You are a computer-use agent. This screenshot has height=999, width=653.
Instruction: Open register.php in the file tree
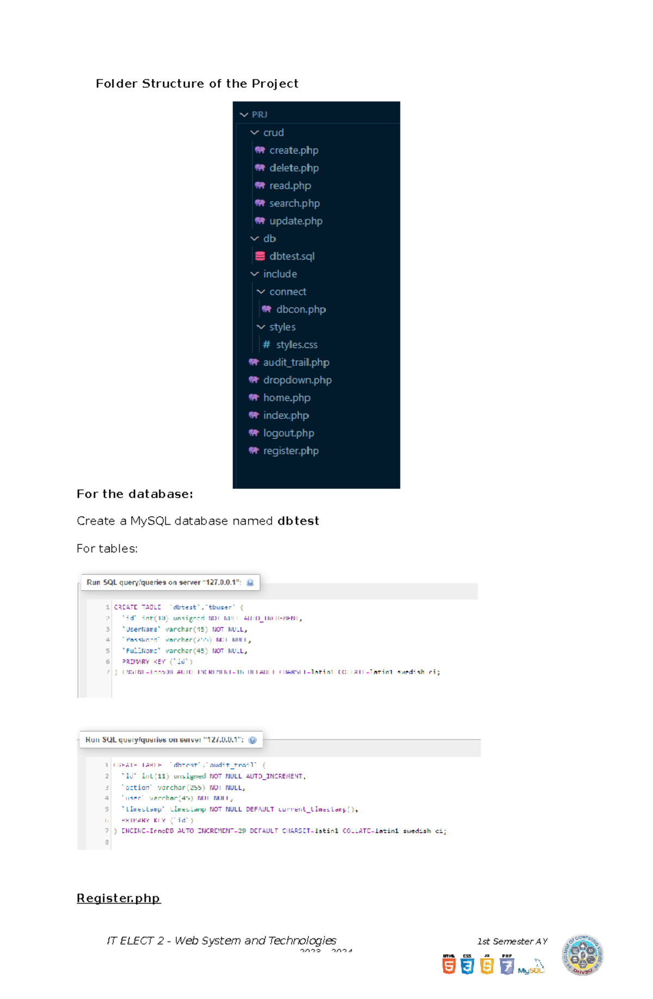[291, 451]
